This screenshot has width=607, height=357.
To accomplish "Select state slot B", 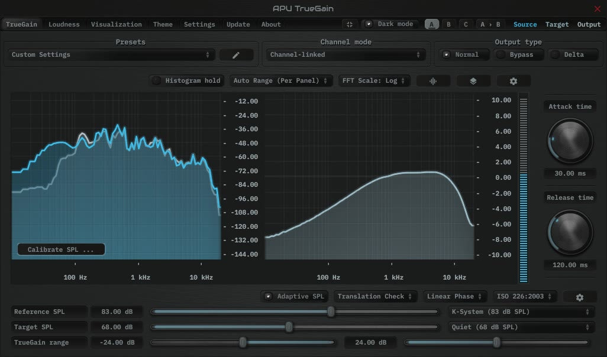I will [448, 24].
